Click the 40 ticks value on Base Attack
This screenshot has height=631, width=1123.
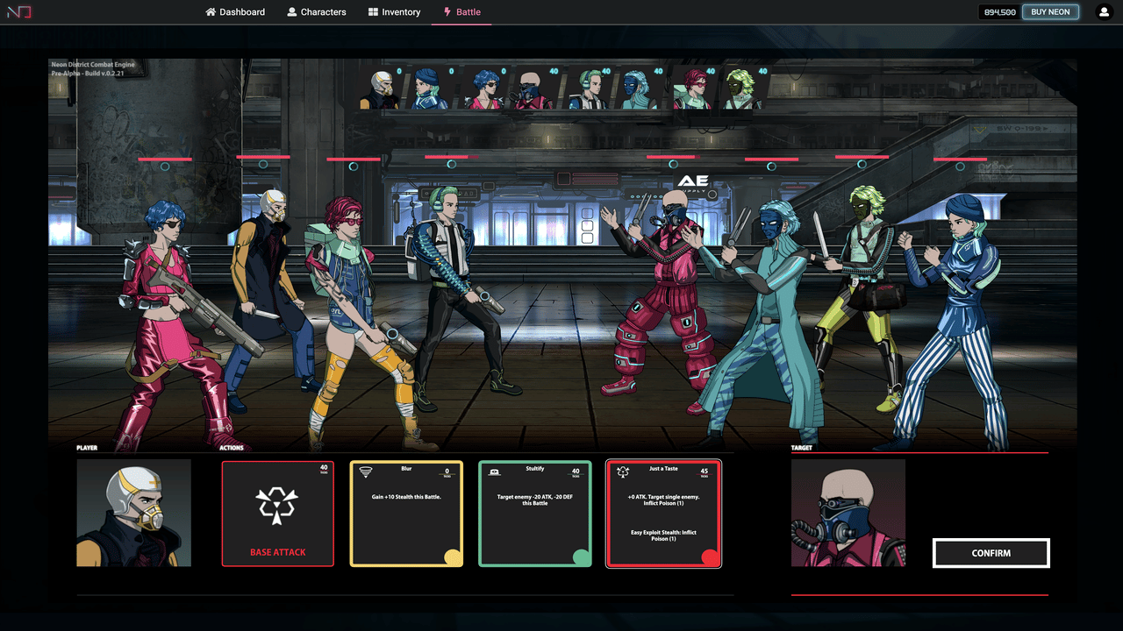click(324, 470)
